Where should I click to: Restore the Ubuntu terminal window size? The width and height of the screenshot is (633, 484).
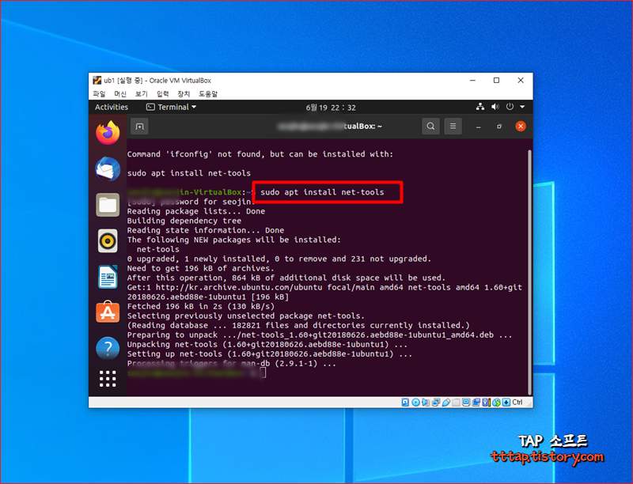(499, 127)
